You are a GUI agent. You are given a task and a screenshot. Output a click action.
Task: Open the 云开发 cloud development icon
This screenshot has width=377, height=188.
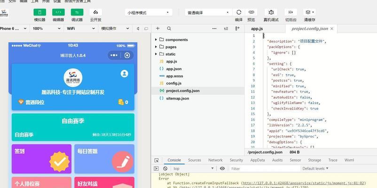95,12
